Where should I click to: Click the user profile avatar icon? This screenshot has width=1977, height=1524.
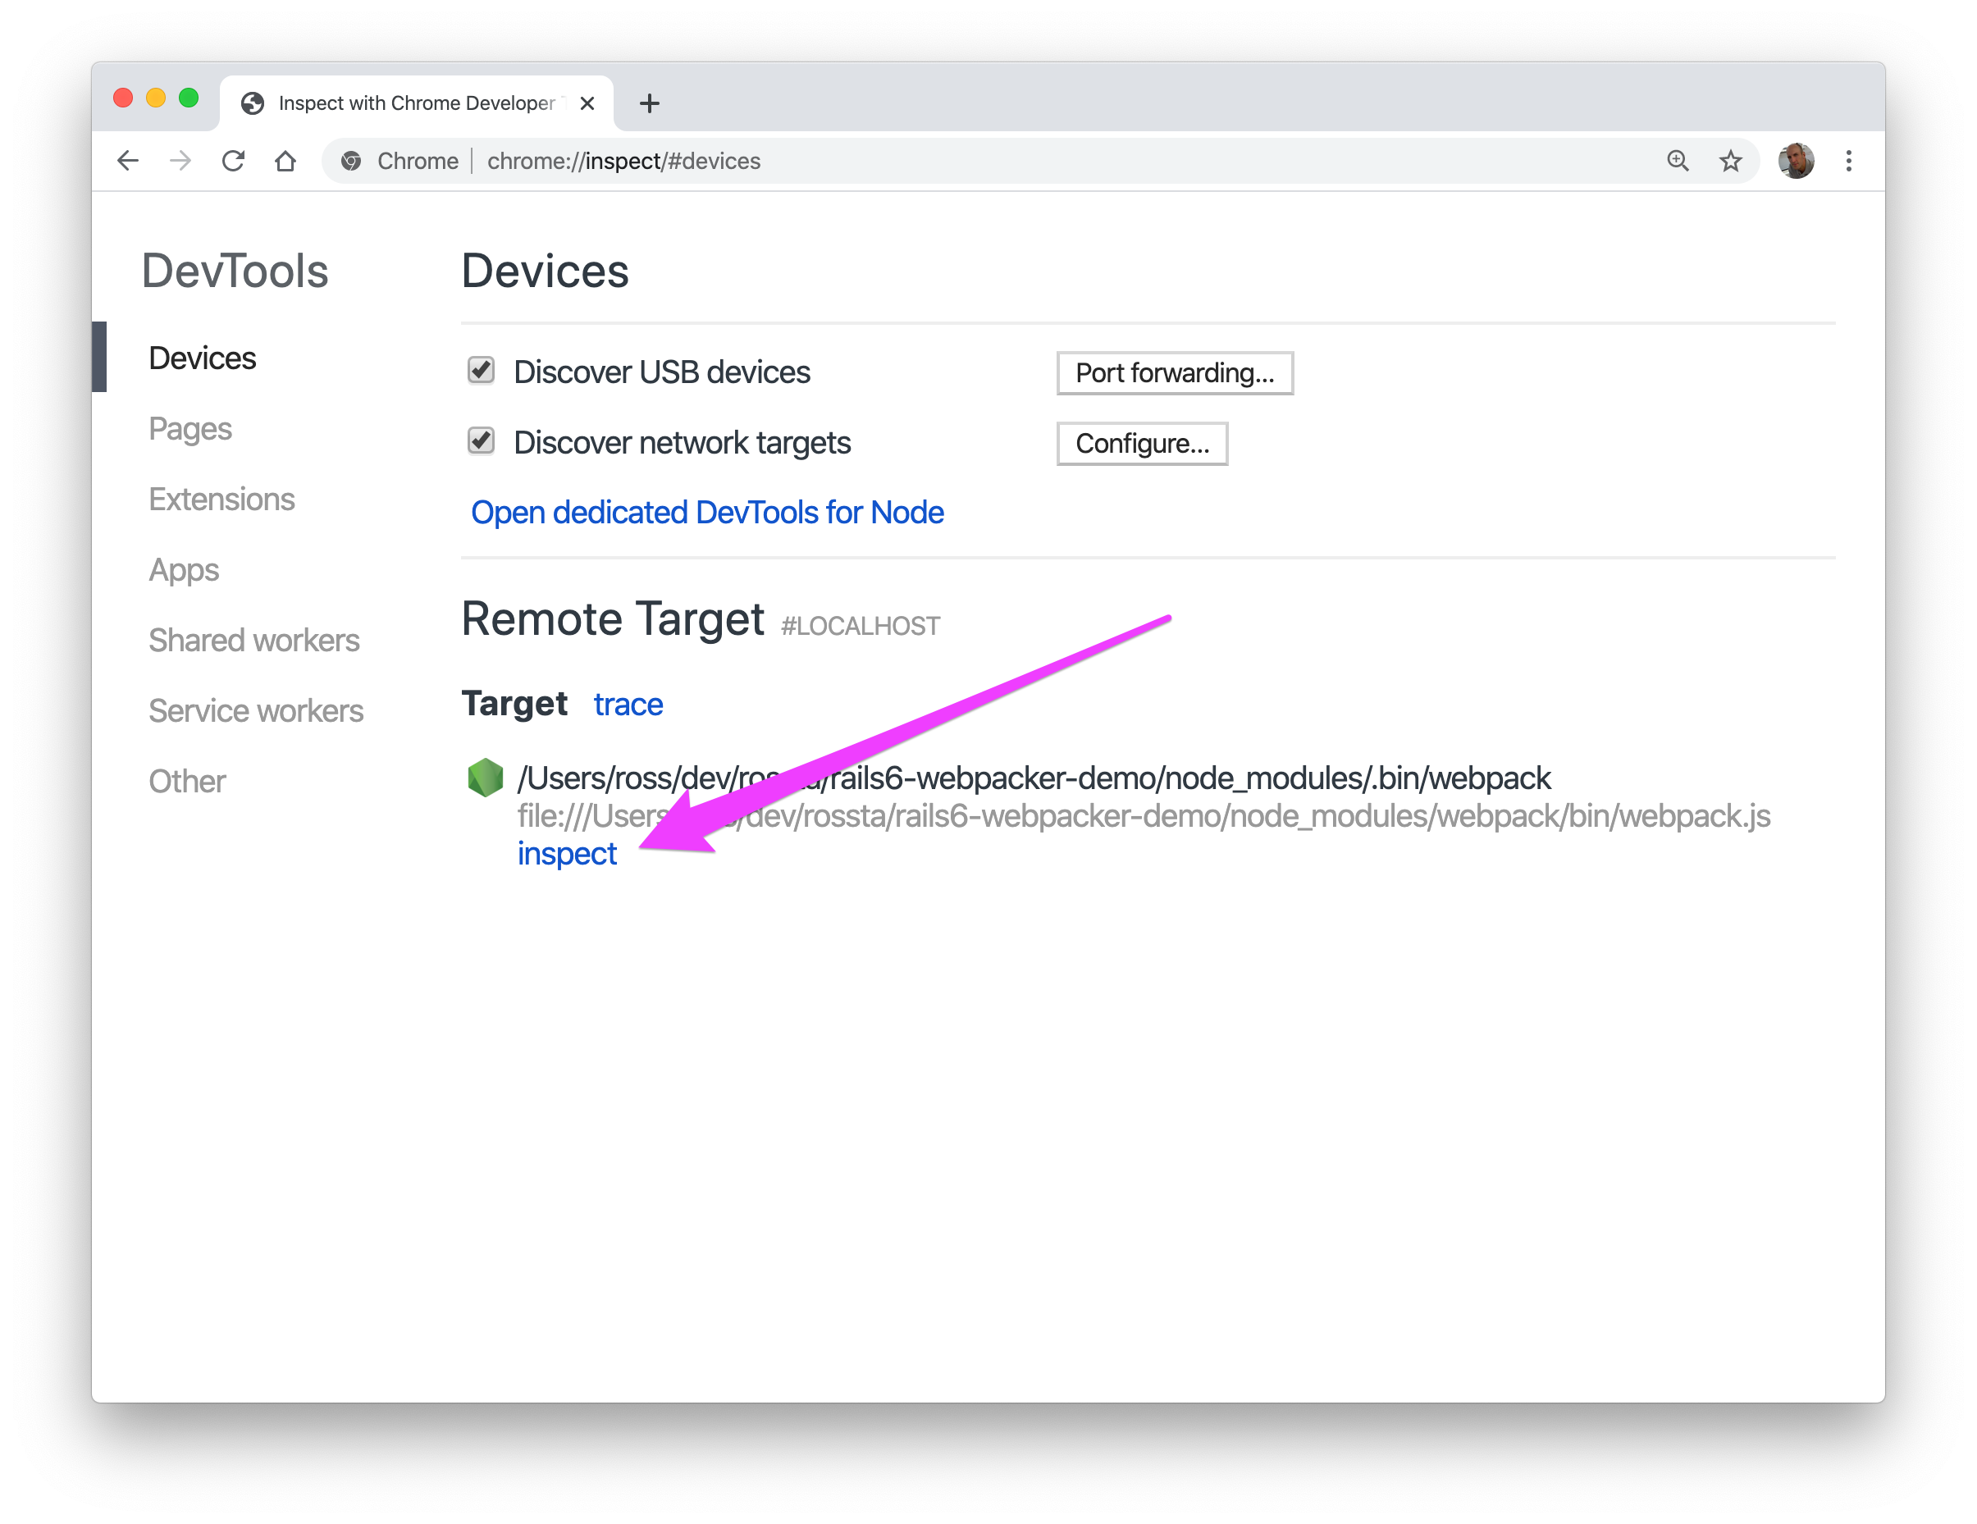point(1796,160)
